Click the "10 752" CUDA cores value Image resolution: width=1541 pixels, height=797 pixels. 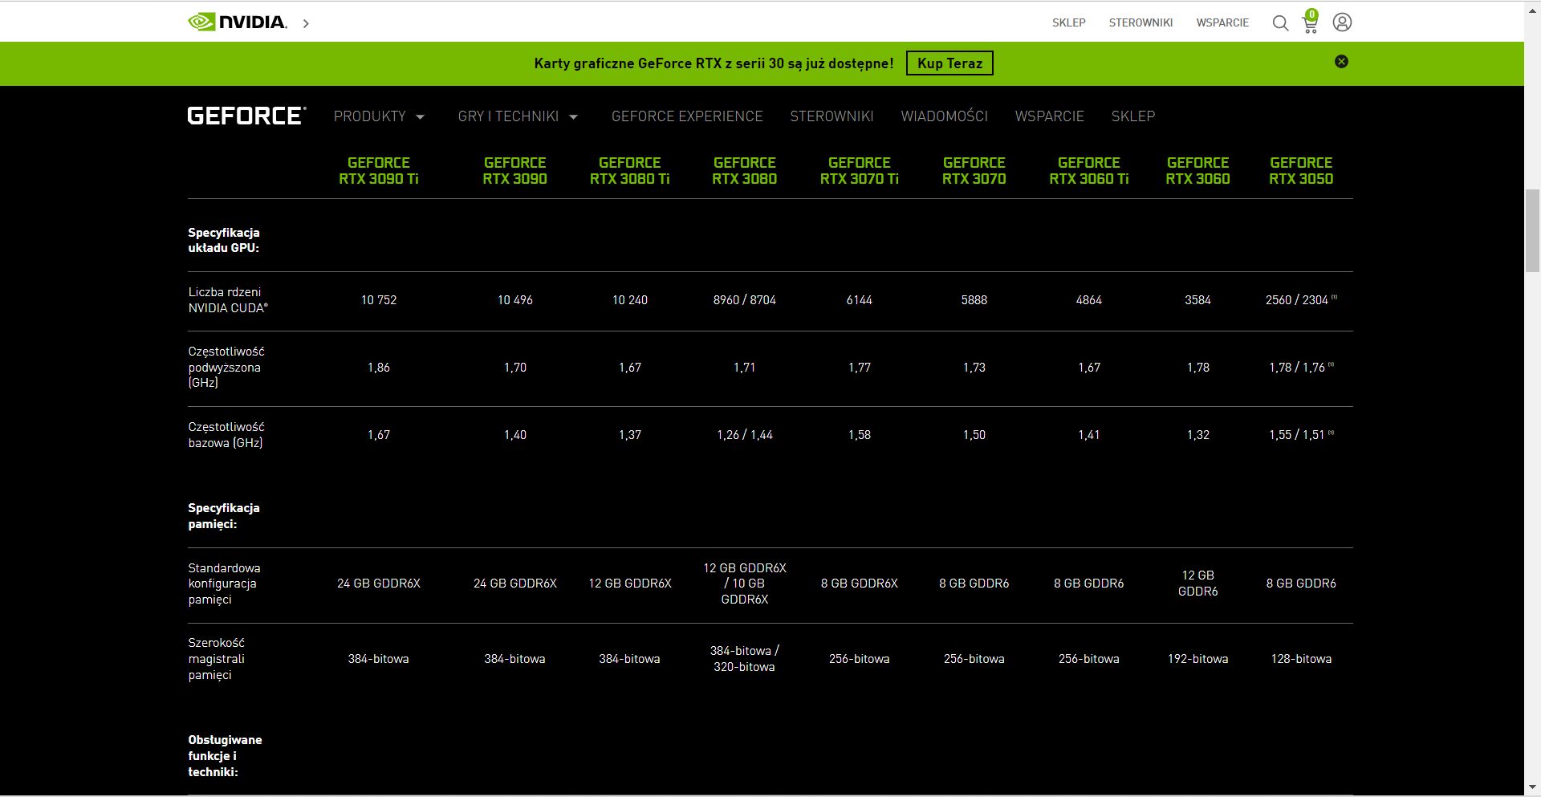(x=379, y=300)
